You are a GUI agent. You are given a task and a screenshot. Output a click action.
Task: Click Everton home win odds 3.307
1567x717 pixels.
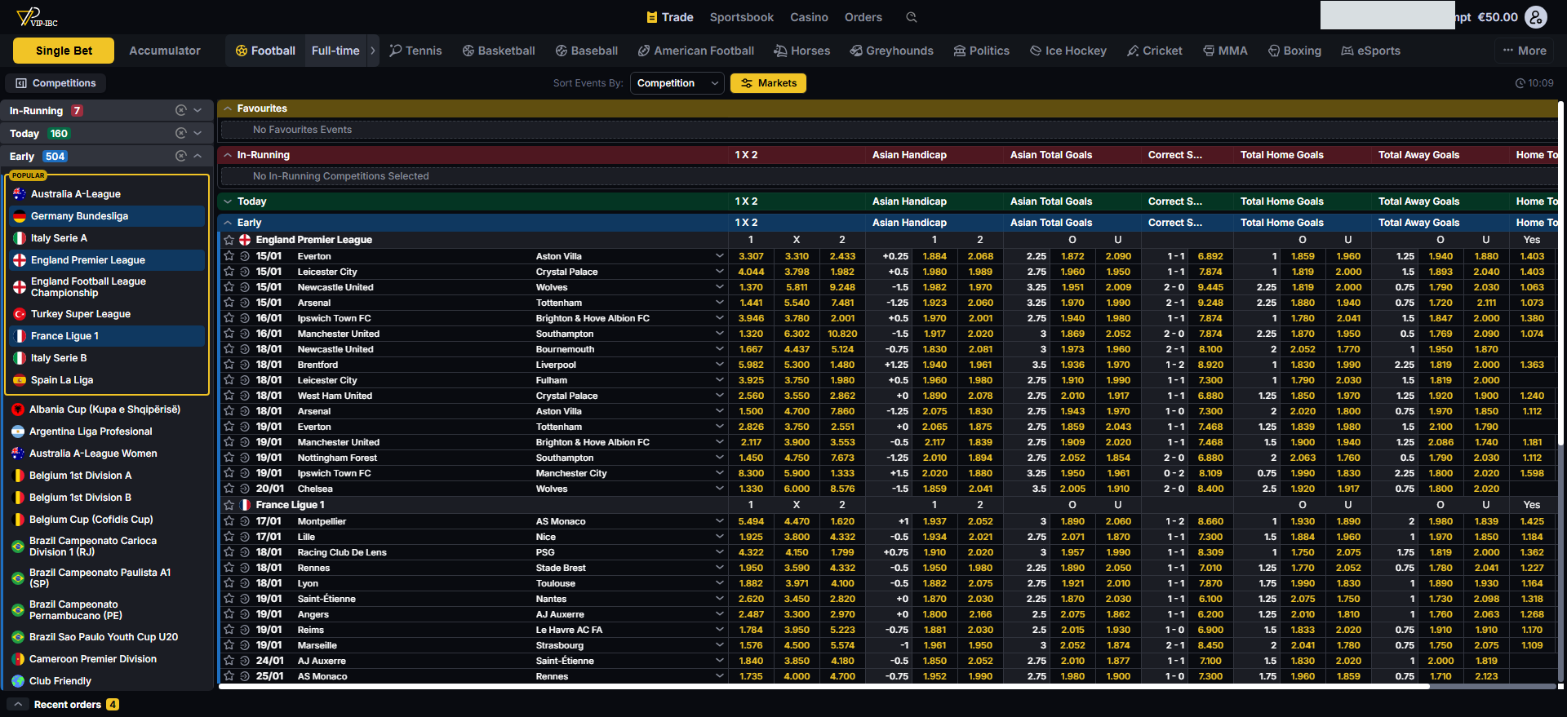[x=751, y=256]
